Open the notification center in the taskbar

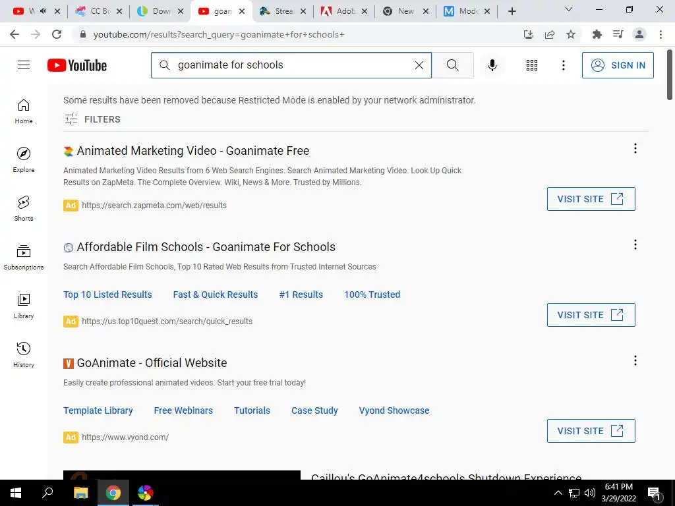[654, 493]
